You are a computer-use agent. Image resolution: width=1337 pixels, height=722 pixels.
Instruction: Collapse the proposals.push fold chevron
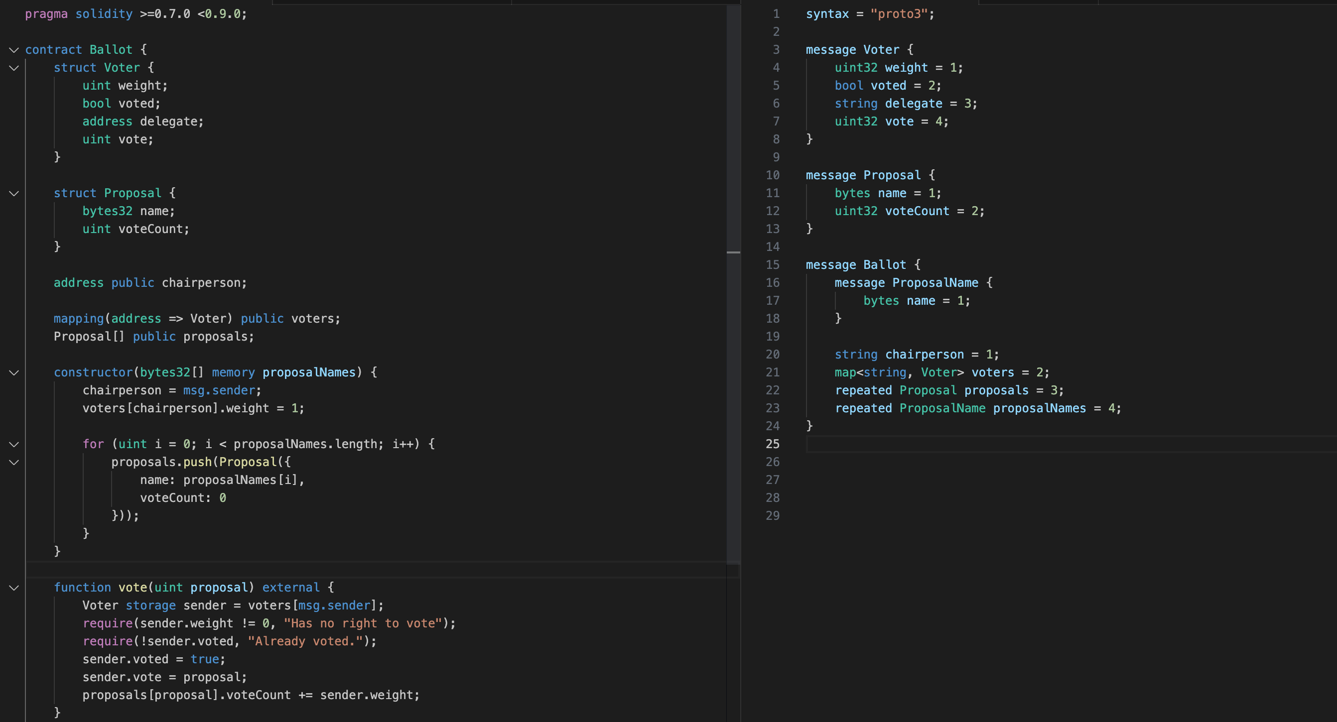click(x=14, y=462)
